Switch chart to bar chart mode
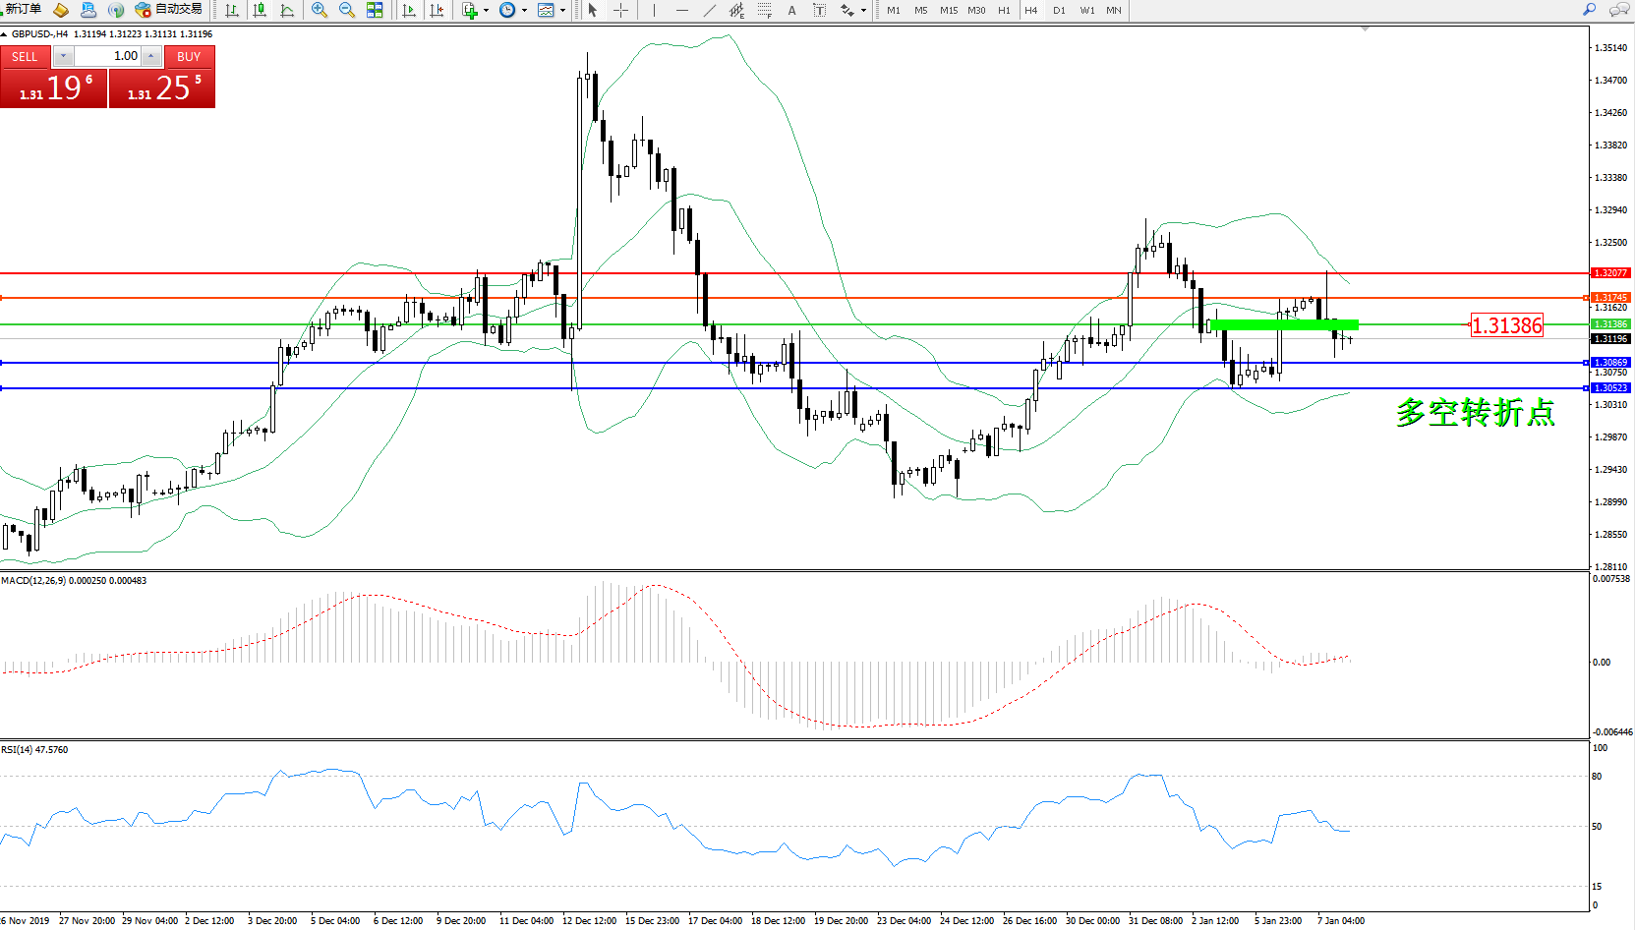This screenshot has width=1635, height=930. point(232,10)
